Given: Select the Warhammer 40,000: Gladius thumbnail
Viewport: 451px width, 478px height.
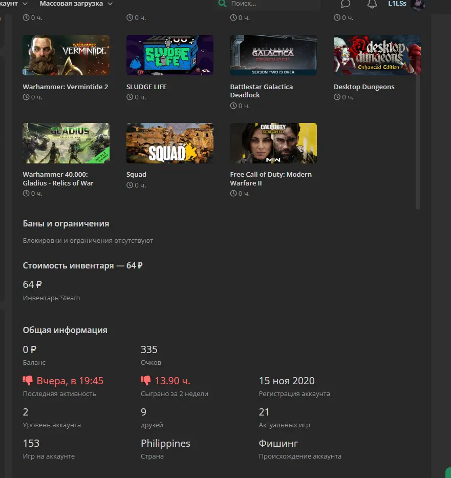Looking at the screenshot, I should 66,143.
